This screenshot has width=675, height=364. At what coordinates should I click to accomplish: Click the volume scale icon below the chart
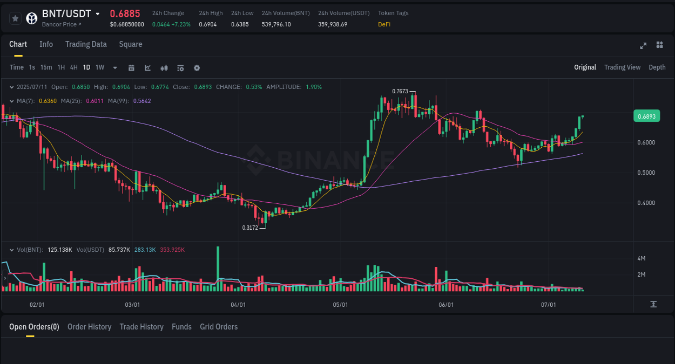pos(652,304)
